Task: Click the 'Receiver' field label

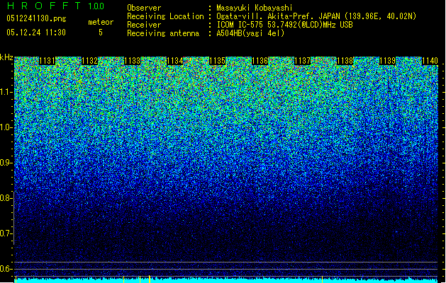Action: click(144, 25)
